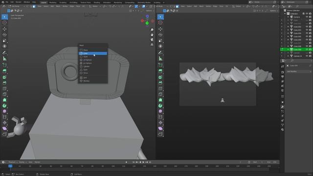Viewport: 313px width, 176px height.
Task: Choose Plane from the Mesh add menu
Action: pos(93,50)
